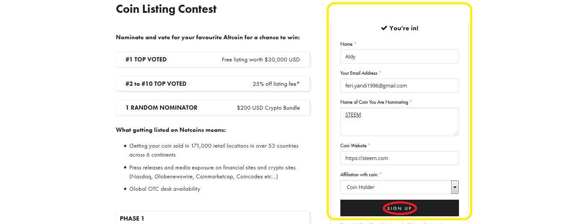Focus the Your Email Address field
This screenshot has width=575, height=224.
pos(399,86)
